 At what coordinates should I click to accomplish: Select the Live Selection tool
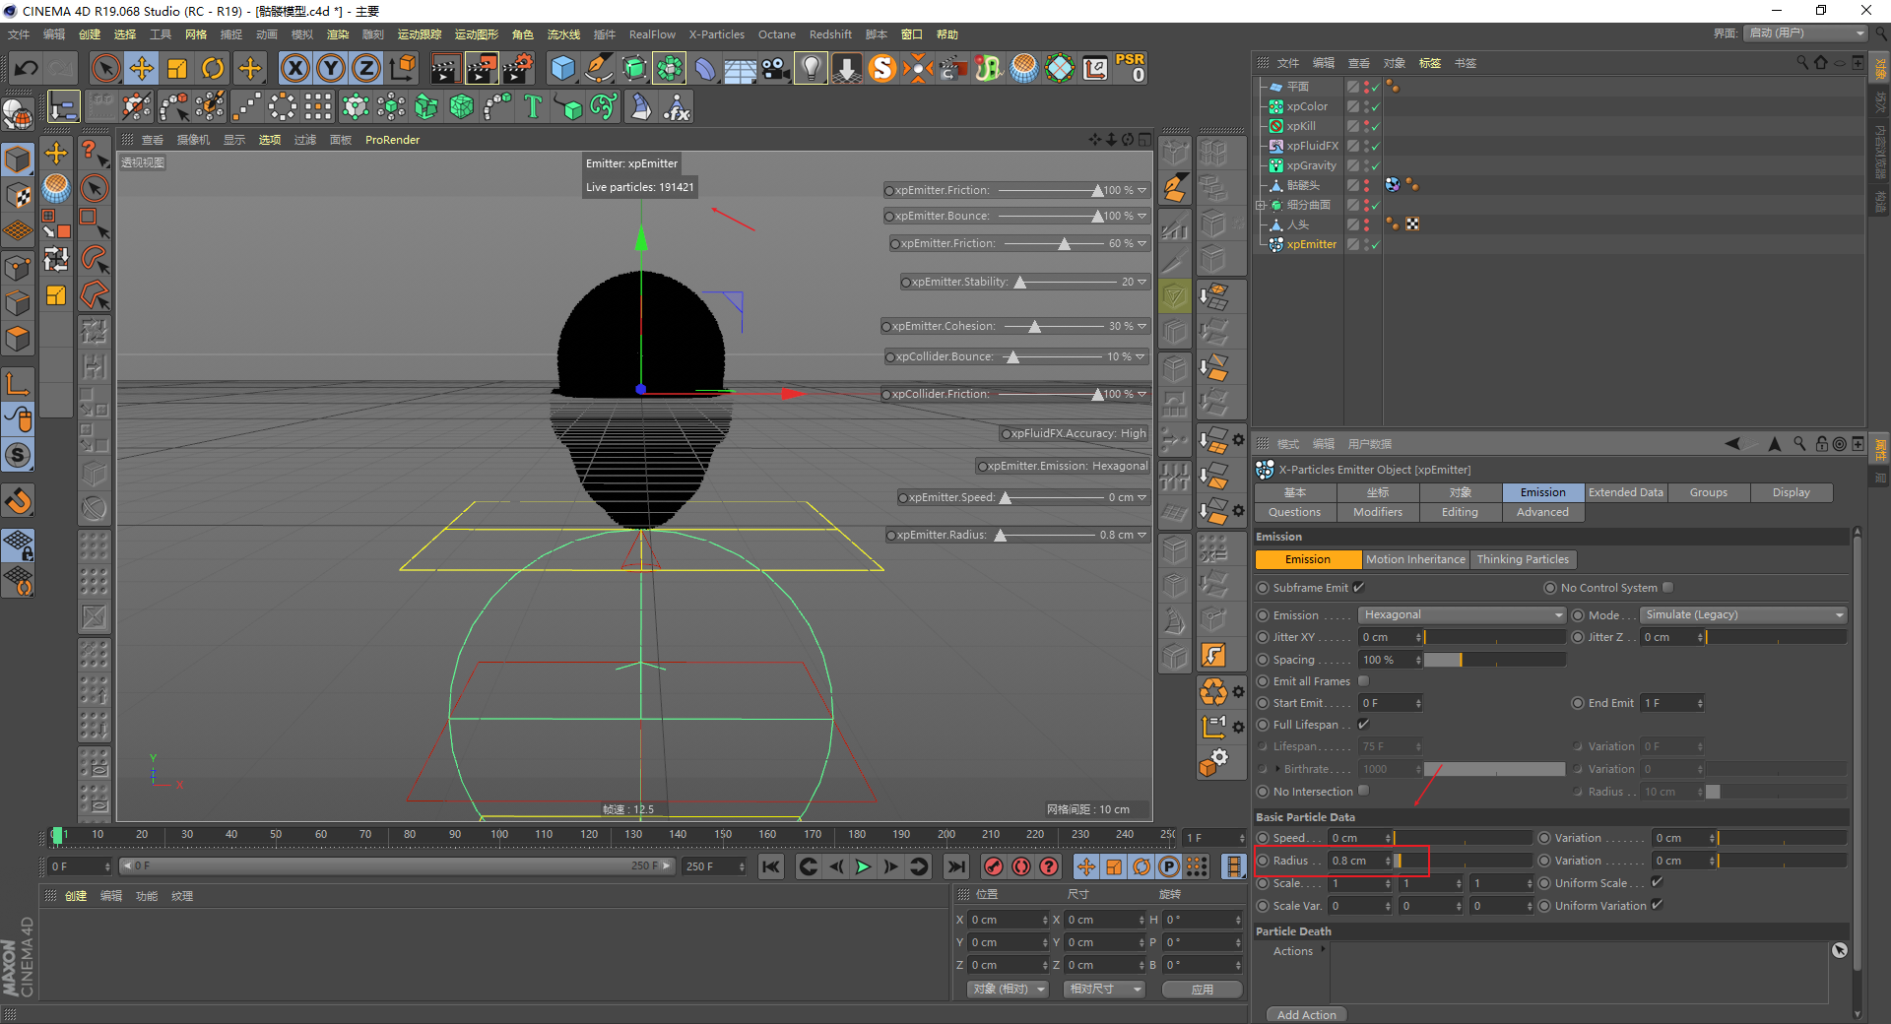(105, 68)
